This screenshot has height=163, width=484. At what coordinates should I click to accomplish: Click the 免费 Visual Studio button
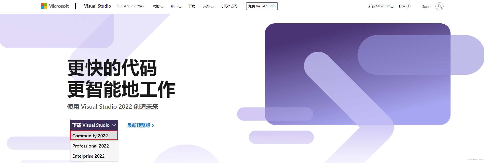(262, 6)
